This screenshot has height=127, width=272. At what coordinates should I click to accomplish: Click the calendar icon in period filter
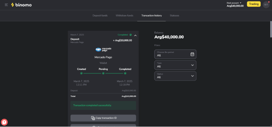pyautogui.click(x=192, y=54)
